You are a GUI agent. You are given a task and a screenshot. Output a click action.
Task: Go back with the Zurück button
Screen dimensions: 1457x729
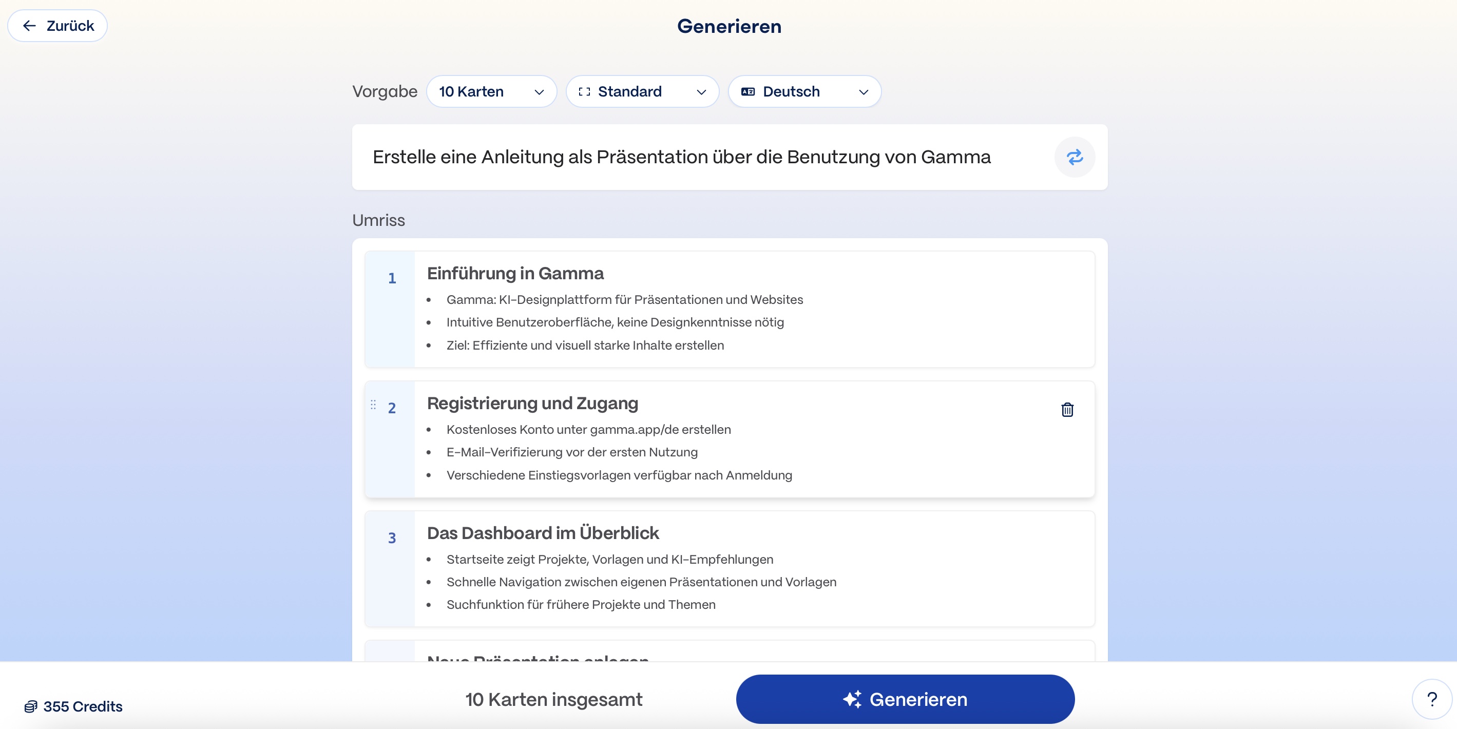[x=57, y=26]
